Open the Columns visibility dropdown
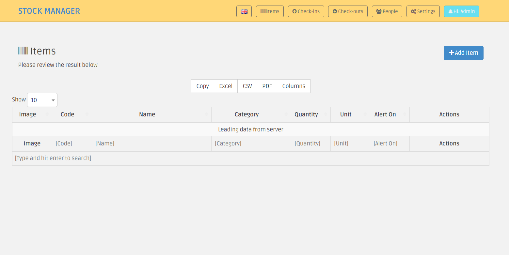The height and width of the screenshot is (255, 509). pyautogui.click(x=294, y=86)
